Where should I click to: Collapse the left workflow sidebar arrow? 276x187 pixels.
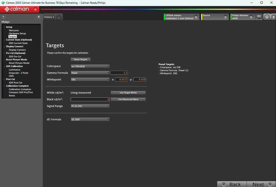click(x=39, y=17)
